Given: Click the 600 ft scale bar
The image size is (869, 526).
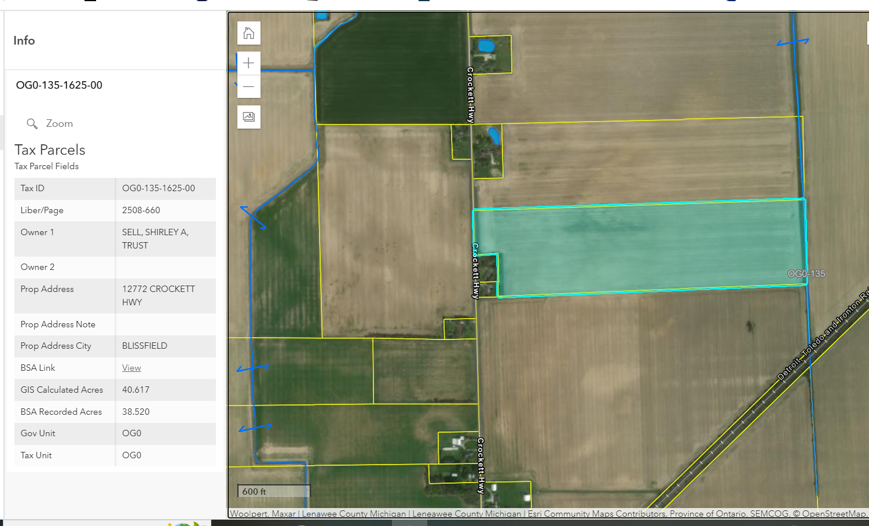Looking at the screenshot, I should tap(274, 491).
